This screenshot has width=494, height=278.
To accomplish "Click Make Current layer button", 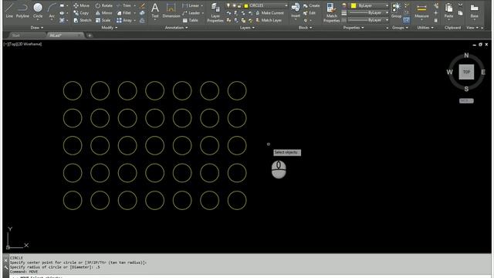I will coord(269,13).
